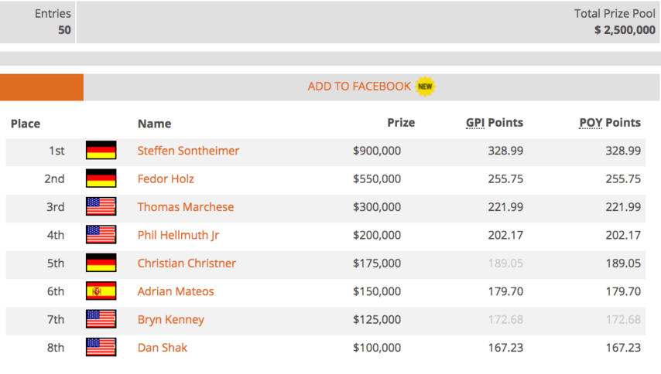Screen dimensions: 661x374
Task: Open Thomas Marchese player link
Action: 186,207
